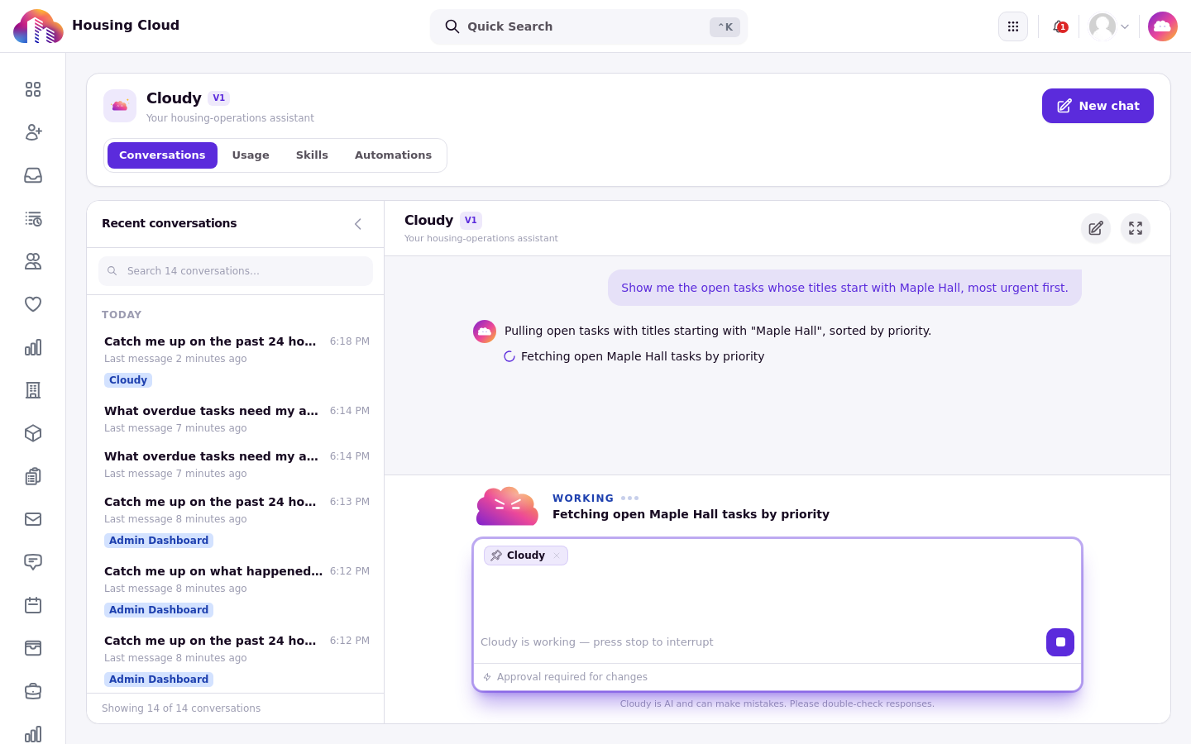This screenshot has height=744, width=1191.
Task: Open the cube package icon in sidebar
Action: pyautogui.click(x=33, y=433)
